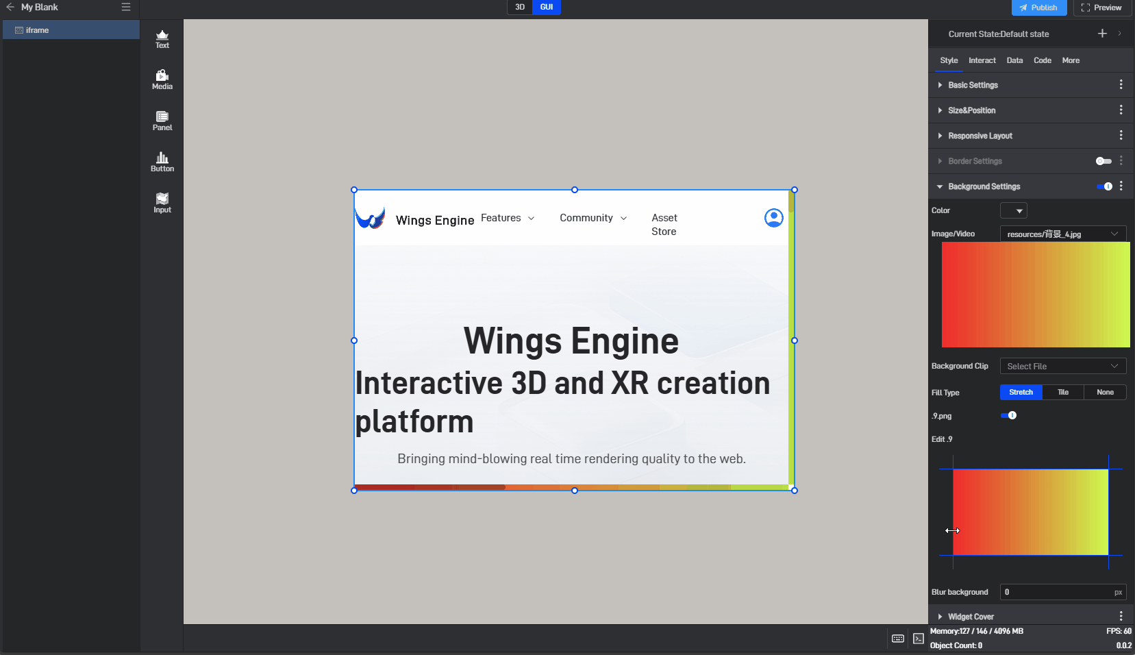Open Size&Position options menu (three dots)
This screenshot has height=655, width=1135.
1121,110
